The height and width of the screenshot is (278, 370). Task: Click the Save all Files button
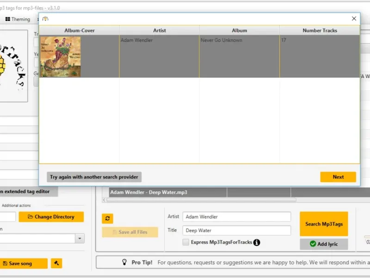(x=130, y=232)
